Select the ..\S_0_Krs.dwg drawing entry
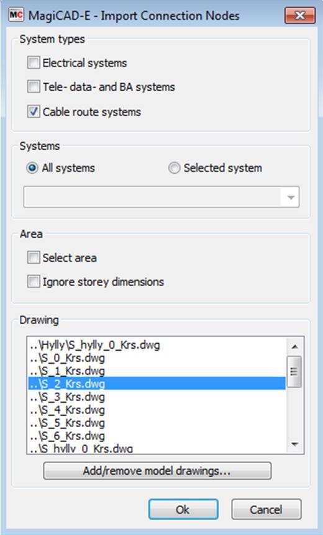The height and width of the screenshot is (535, 323). tap(157, 358)
